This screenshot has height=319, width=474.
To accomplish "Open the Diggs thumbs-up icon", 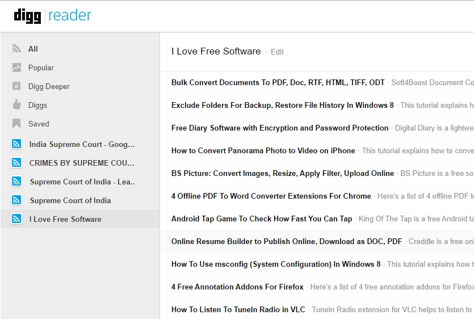I will (x=16, y=105).
